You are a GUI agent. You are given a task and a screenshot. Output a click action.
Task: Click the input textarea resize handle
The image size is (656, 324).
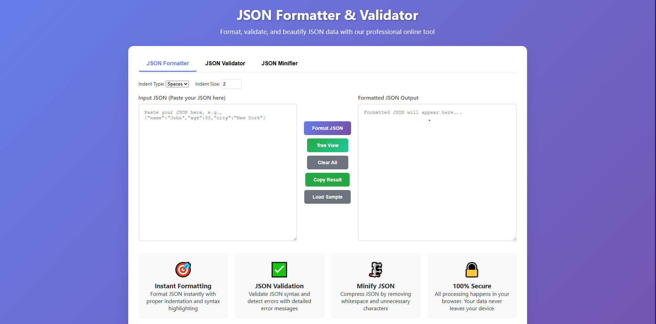[x=295, y=238]
